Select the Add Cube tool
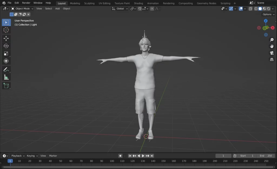 tap(6, 86)
